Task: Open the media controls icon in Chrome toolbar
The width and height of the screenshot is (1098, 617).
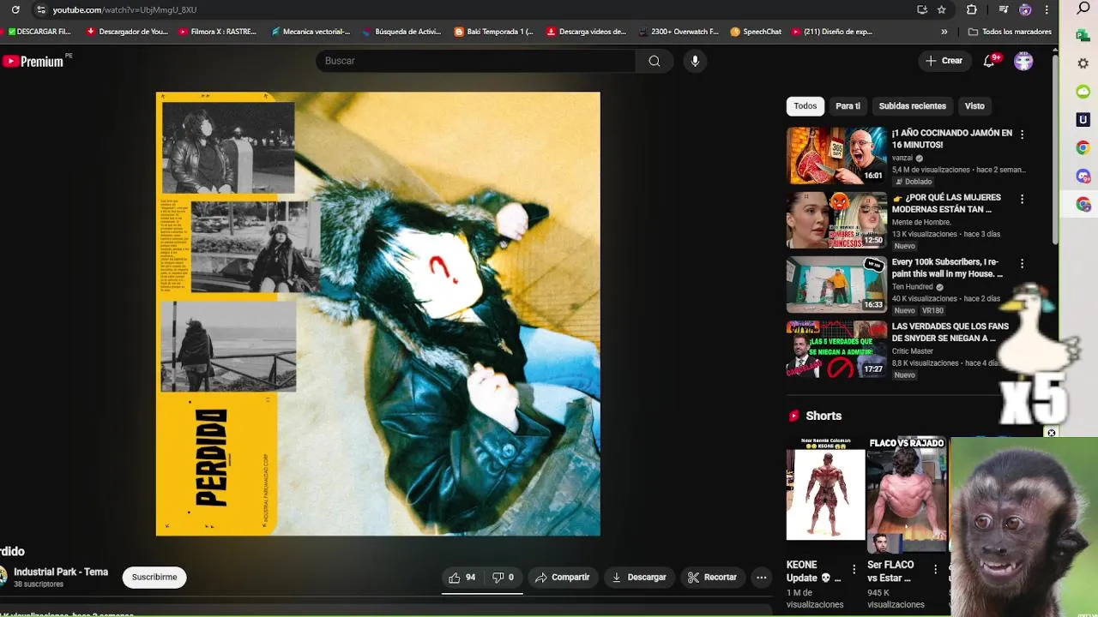Action: pyautogui.click(x=1004, y=9)
